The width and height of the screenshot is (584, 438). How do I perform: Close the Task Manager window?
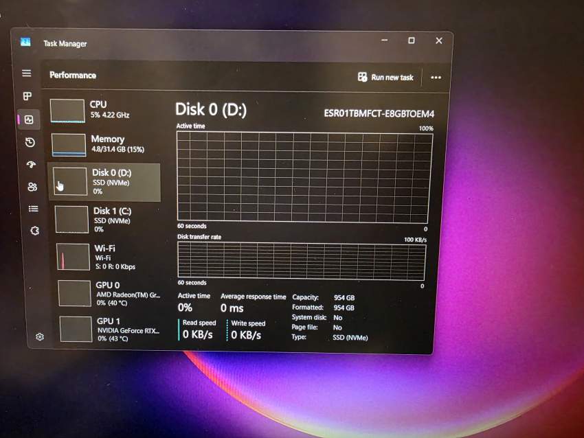[439, 41]
